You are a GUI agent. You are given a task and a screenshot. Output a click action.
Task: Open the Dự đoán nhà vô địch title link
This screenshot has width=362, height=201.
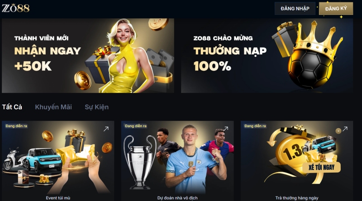[x=177, y=198]
